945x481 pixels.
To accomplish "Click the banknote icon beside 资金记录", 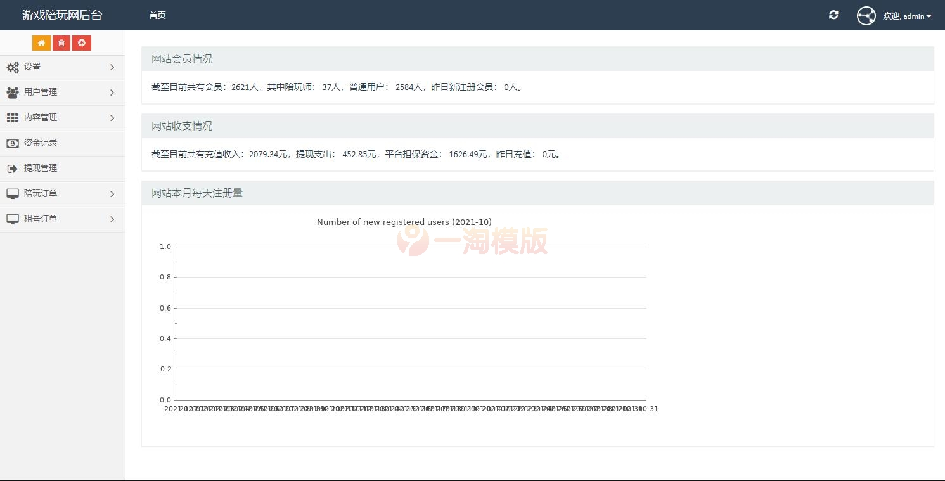I will click(12, 143).
